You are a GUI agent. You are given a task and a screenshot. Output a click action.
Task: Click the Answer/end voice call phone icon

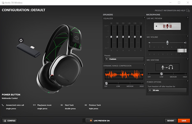pos(3,105)
